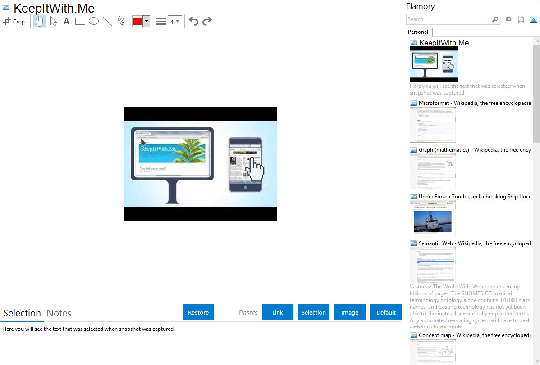
Task: Pick the ellipse drawing tool
Action: [94, 21]
